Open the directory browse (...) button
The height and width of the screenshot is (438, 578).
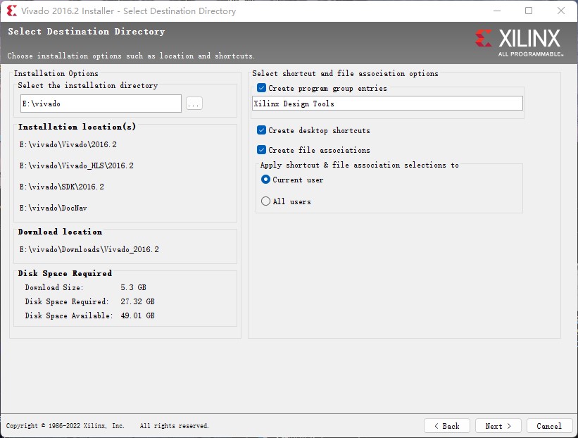coord(194,104)
